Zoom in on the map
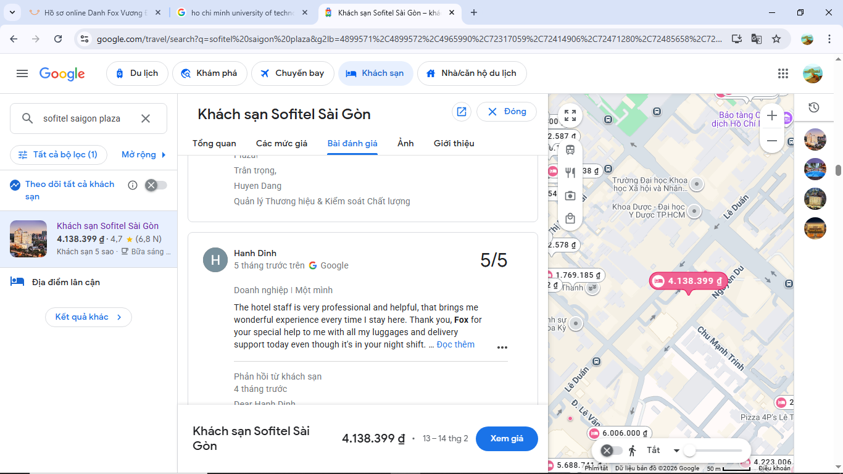Viewport: 843px width, 474px height. click(x=772, y=115)
